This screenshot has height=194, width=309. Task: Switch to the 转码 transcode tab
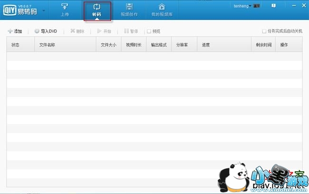pos(97,11)
